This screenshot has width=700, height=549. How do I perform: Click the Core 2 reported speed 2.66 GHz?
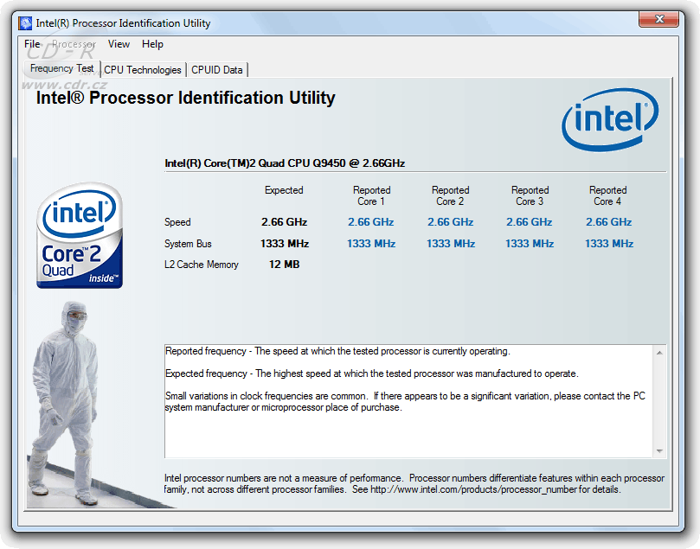(x=451, y=222)
